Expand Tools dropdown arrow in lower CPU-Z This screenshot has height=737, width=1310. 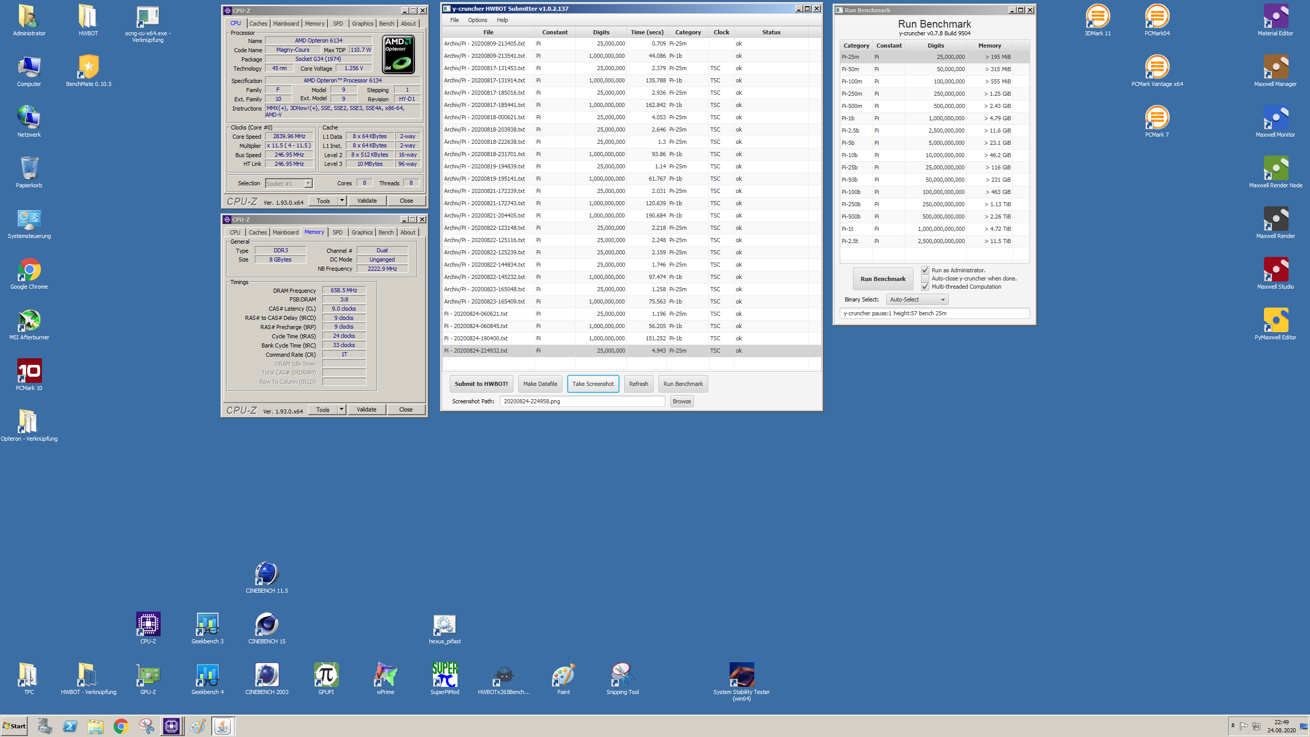pos(341,409)
